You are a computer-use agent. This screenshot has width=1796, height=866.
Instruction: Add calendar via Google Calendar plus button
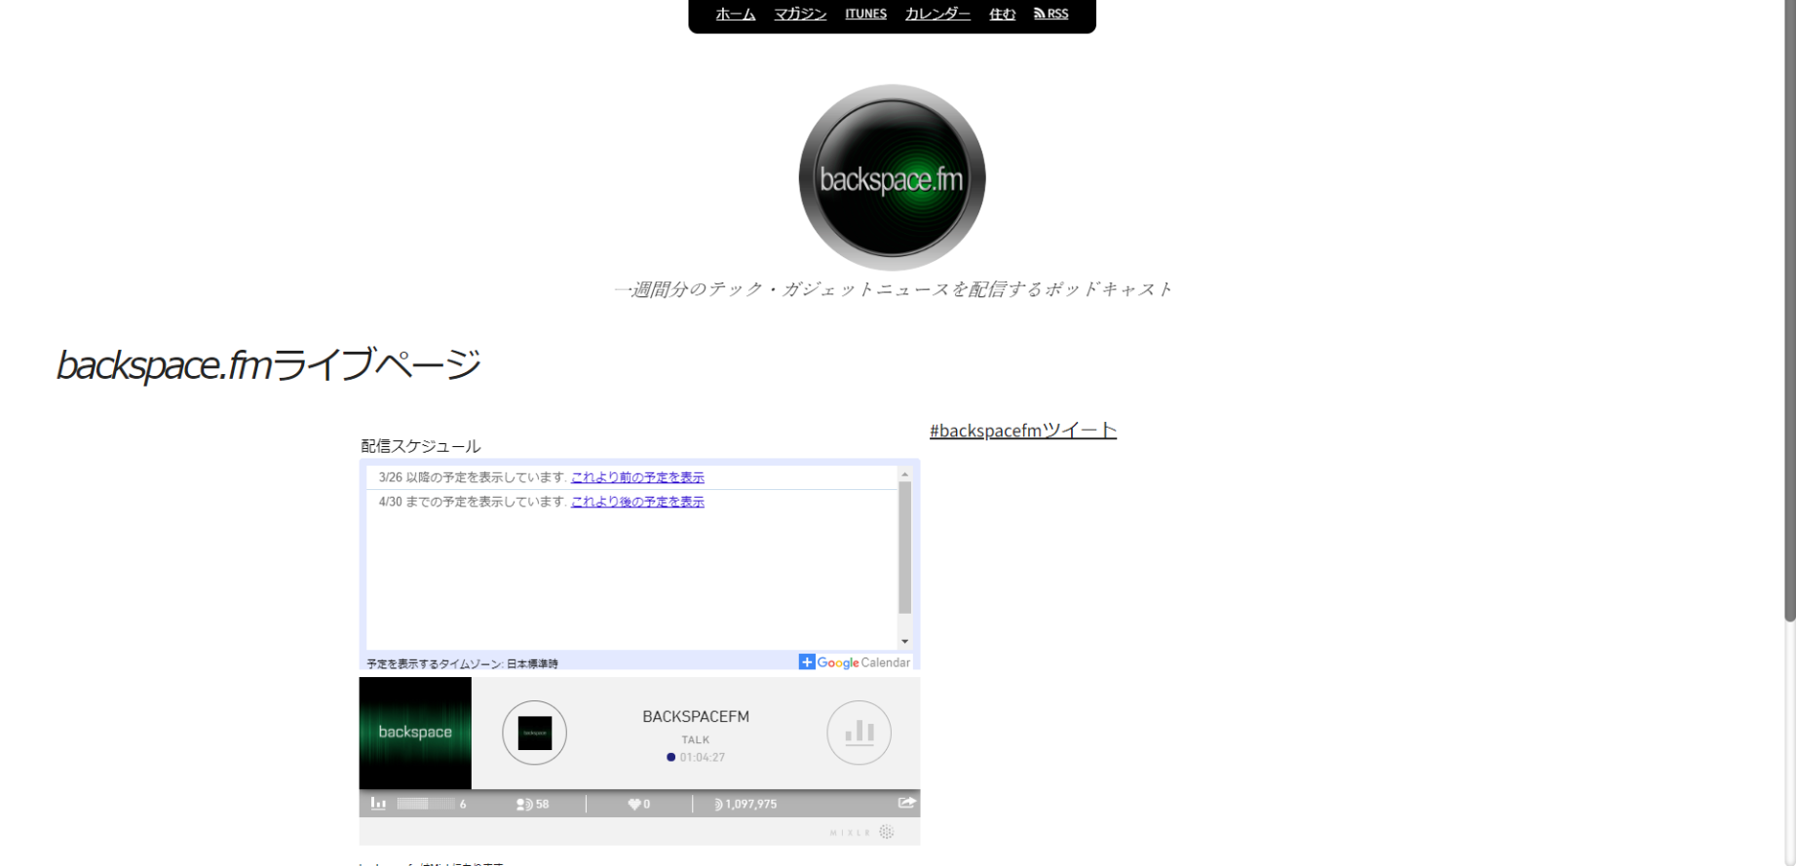807,662
